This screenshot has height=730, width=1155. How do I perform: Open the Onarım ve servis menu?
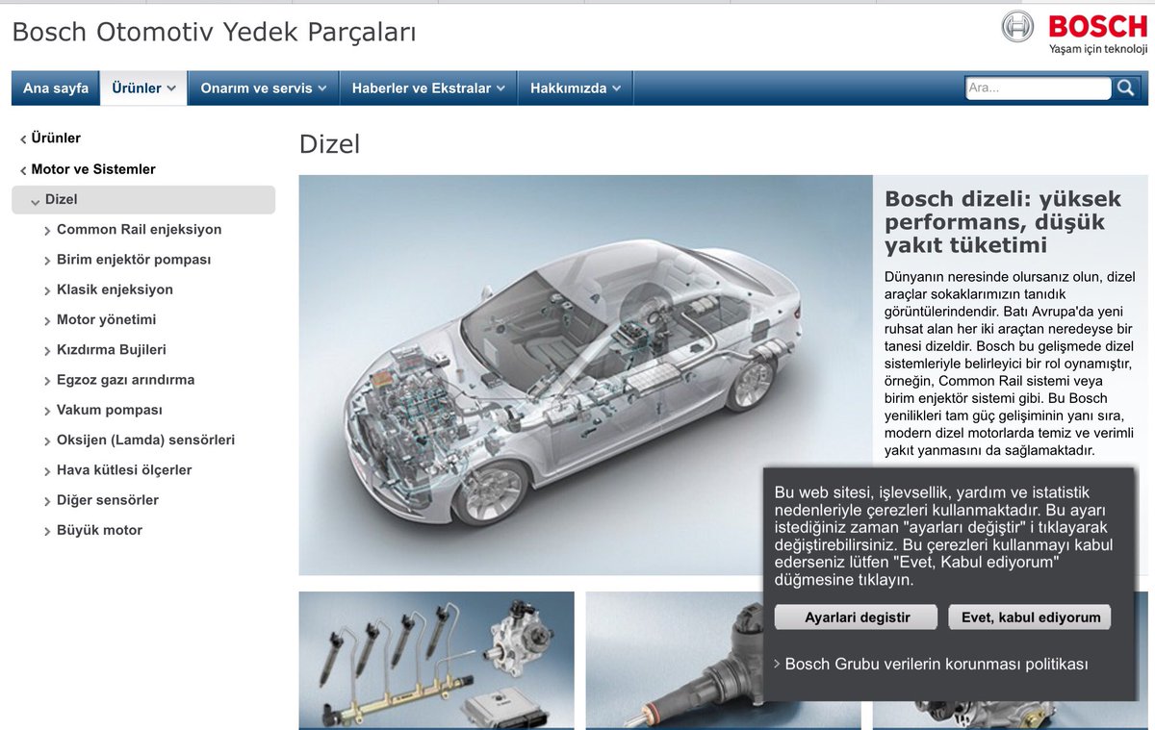[264, 88]
